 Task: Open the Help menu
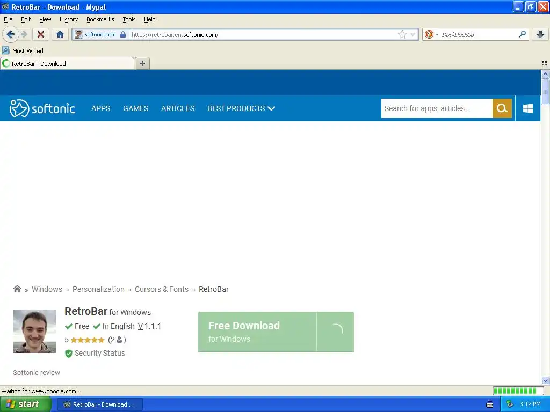click(x=149, y=19)
